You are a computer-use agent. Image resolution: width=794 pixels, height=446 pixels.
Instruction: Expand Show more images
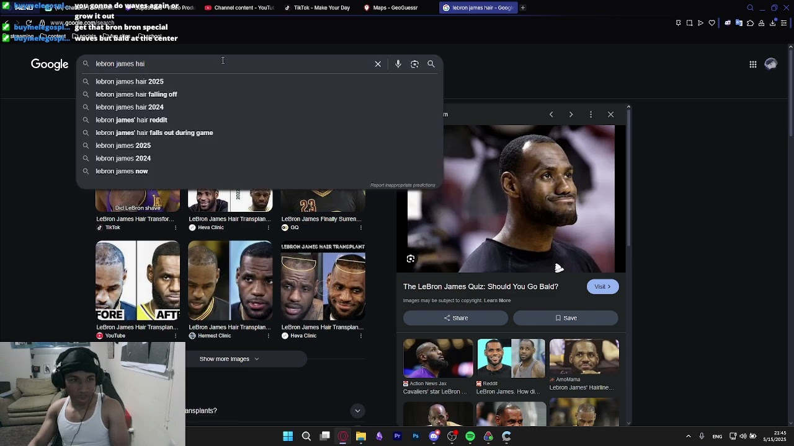[x=230, y=359]
